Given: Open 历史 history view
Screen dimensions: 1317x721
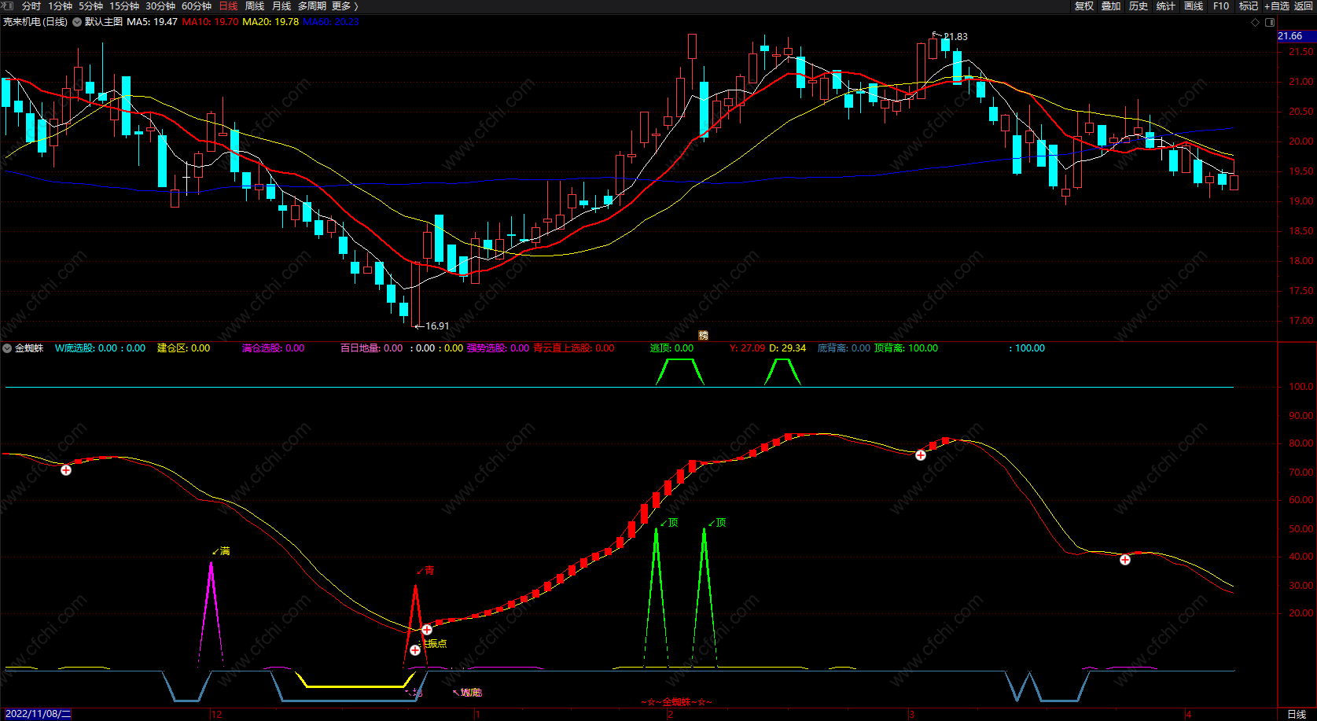Looking at the screenshot, I should pos(1139,6).
